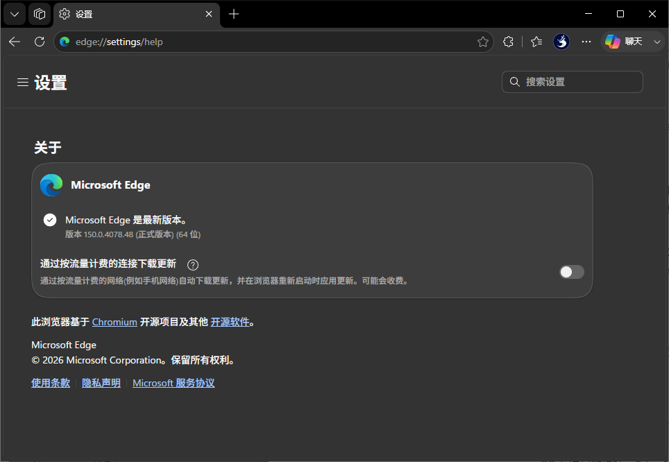Open Settings and more ellipsis menu
The width and height of the screenshot is (669, 462).
586,42
